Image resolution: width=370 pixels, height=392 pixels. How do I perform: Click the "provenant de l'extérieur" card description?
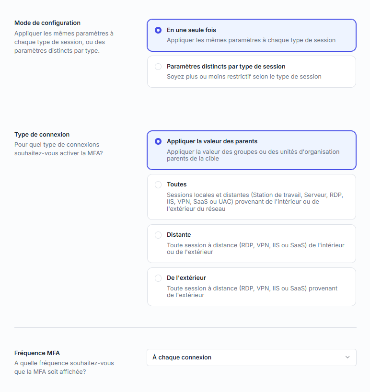pyautogui.click(x=252, y=292)
